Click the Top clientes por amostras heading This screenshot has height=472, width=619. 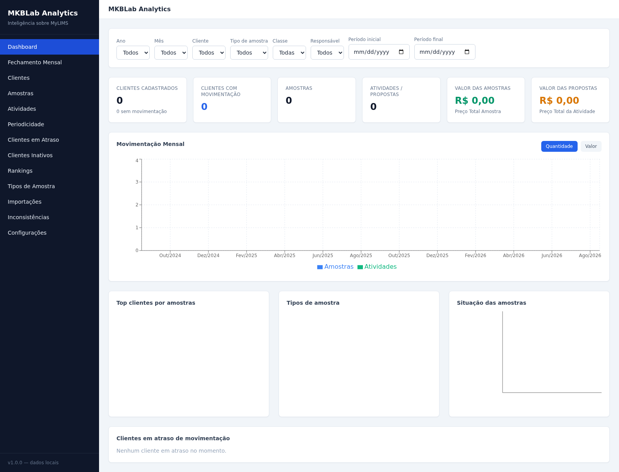(156, 303)
